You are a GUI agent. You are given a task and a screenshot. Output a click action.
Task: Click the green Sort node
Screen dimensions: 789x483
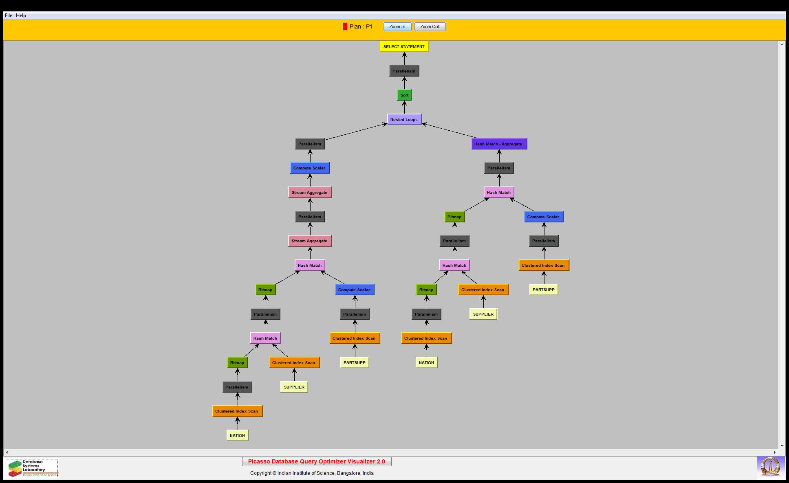[x=404, y=95]
